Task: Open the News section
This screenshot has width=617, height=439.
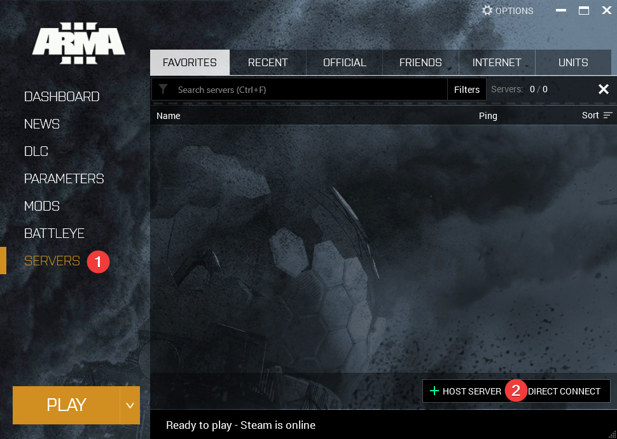Action: [42, 124]
